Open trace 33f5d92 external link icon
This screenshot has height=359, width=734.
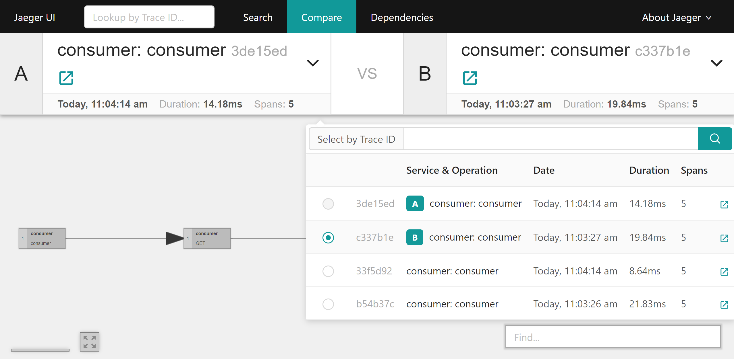tap(724, 272)
